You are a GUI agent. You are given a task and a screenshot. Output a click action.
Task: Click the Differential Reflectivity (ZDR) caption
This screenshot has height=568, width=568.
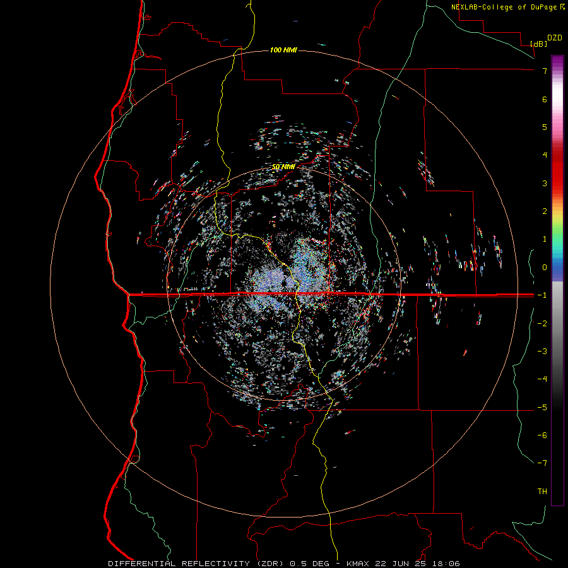pos(197,564)
